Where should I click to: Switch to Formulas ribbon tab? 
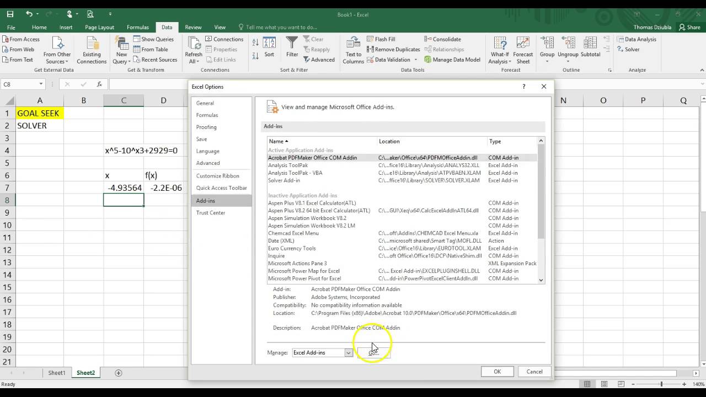pyautogui.click(x=137, y=27)
